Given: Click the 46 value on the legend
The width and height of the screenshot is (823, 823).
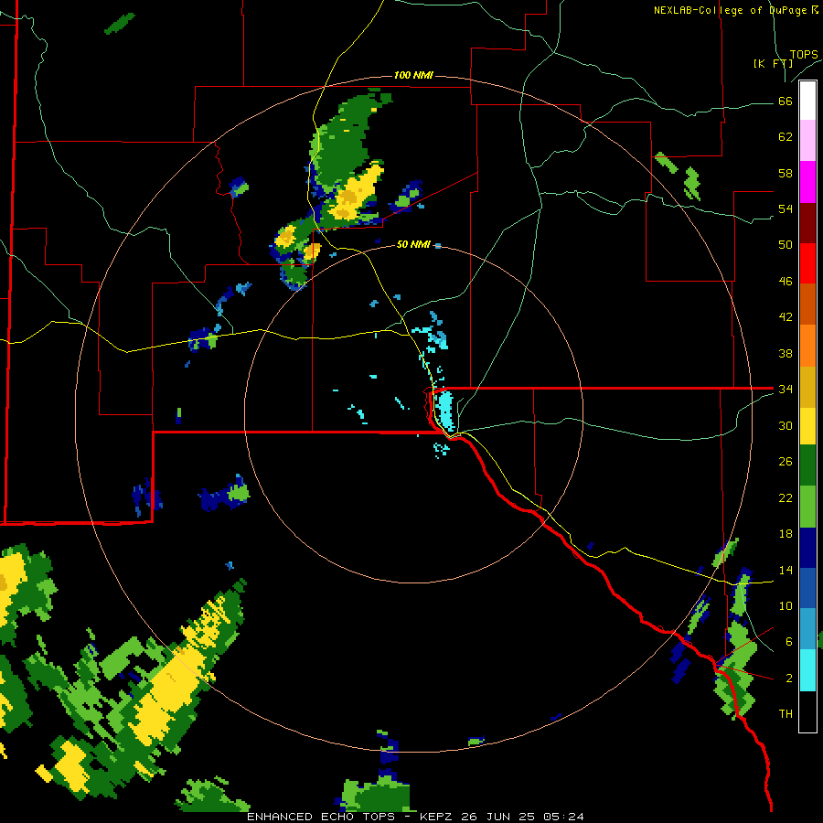Looking at the screenshot, I should coord(786,281).
